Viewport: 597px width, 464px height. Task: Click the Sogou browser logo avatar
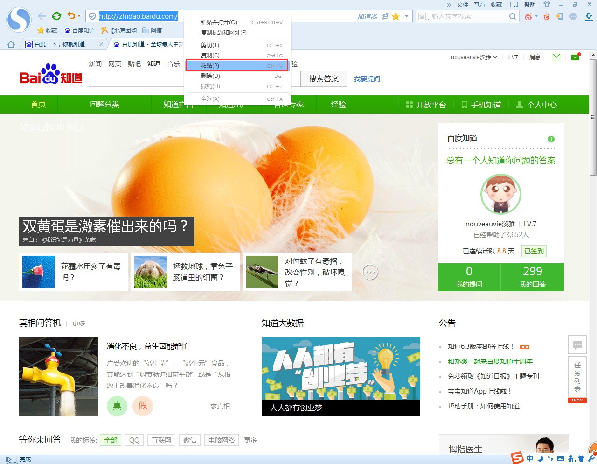pos(19,20)
